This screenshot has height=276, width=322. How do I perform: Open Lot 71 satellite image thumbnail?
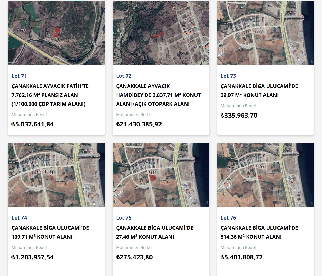(x=56, y=33)
